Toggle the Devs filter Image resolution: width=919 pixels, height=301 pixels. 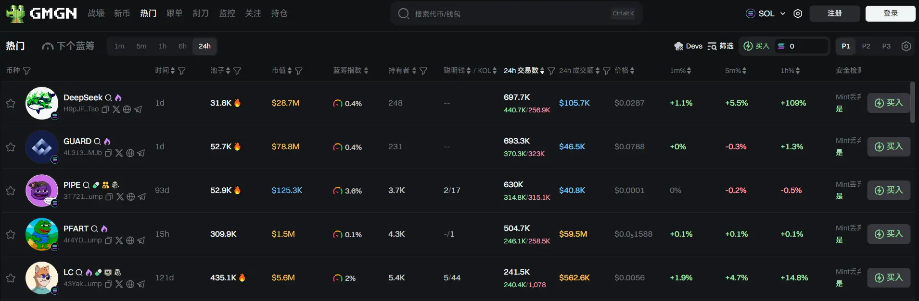click(x=688, y=46)
